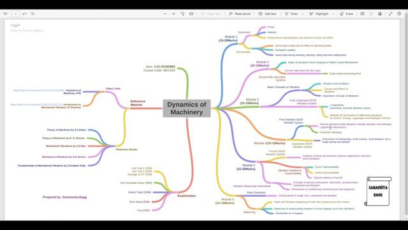
Task: Open the Page view options
Action: tap(211, 13)
